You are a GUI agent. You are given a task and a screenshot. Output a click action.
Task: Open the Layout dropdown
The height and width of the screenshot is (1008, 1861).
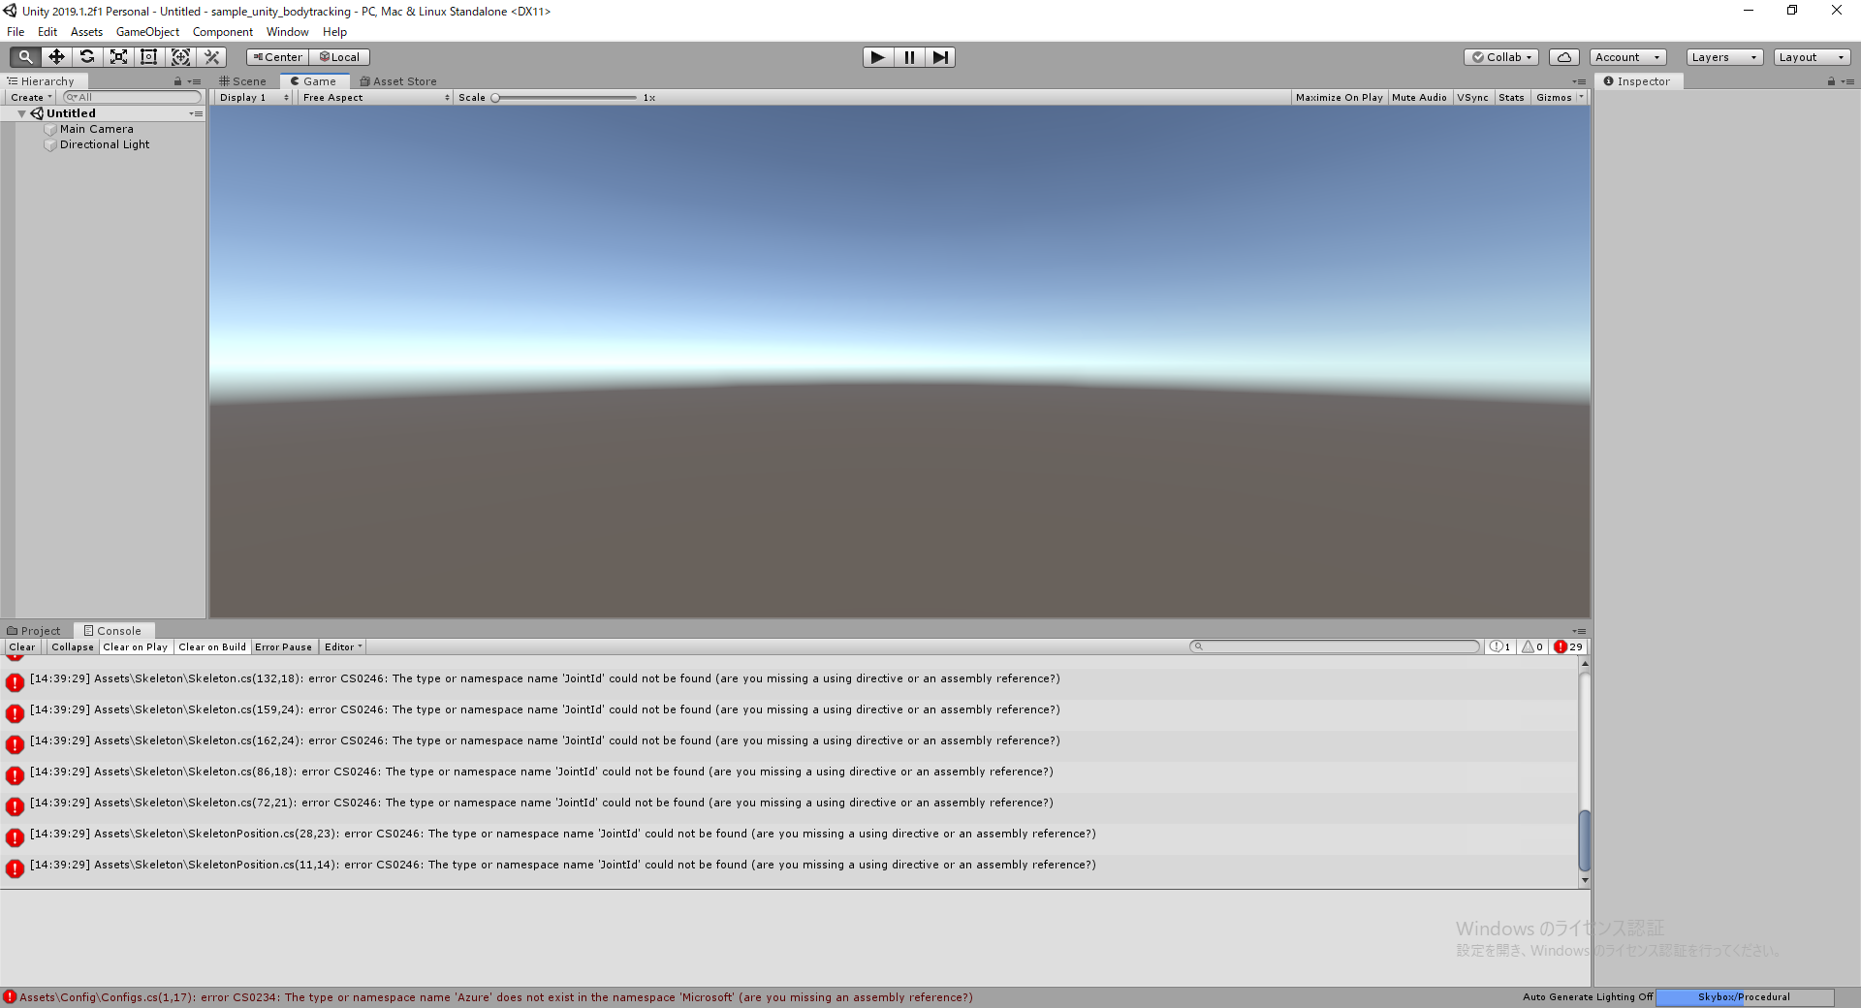(x=1811, y=56)
